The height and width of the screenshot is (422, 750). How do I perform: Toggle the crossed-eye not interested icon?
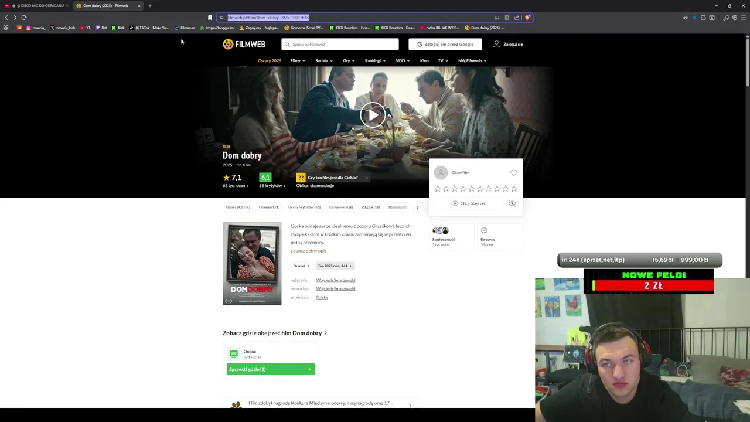click(512, 203)
